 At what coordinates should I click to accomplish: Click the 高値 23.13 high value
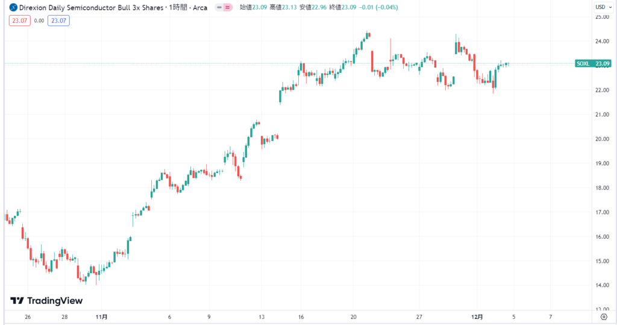283,7
